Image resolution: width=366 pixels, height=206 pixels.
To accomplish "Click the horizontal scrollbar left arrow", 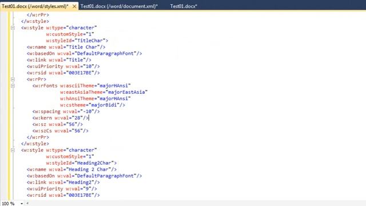I will [x=27, y=204].
